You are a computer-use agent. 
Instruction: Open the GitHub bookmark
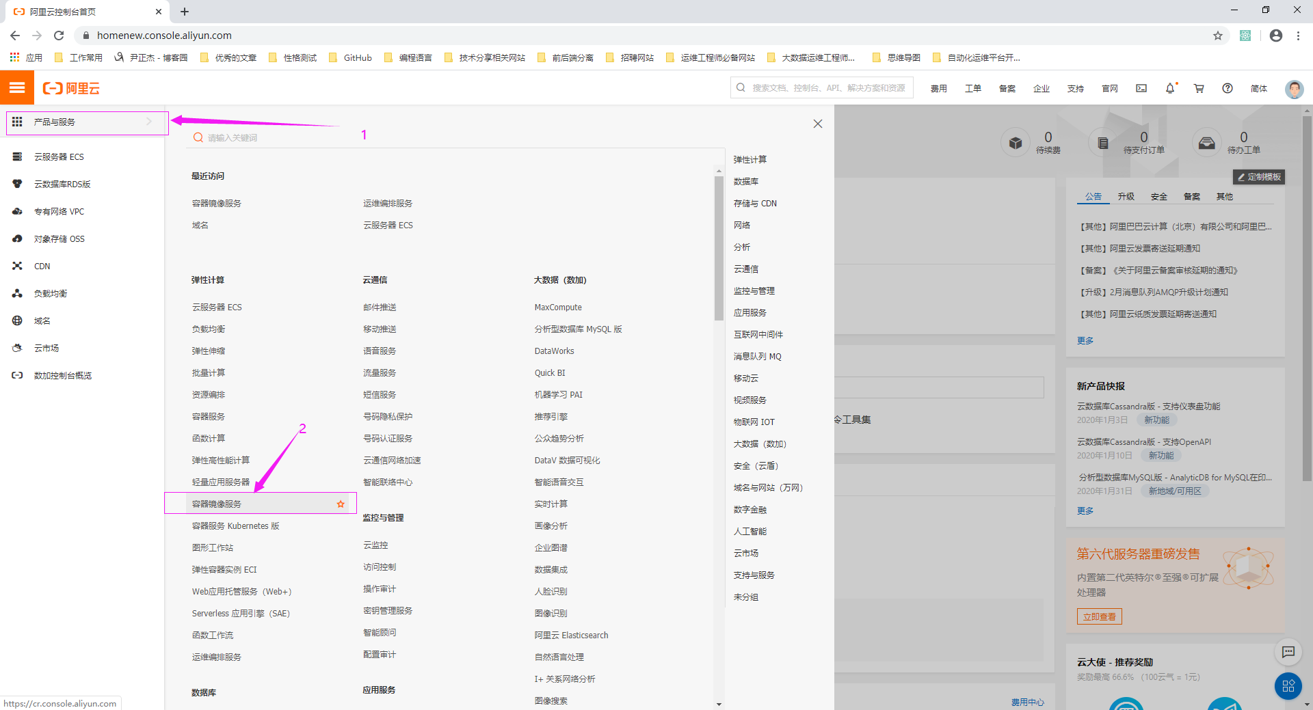click(350, 58)
